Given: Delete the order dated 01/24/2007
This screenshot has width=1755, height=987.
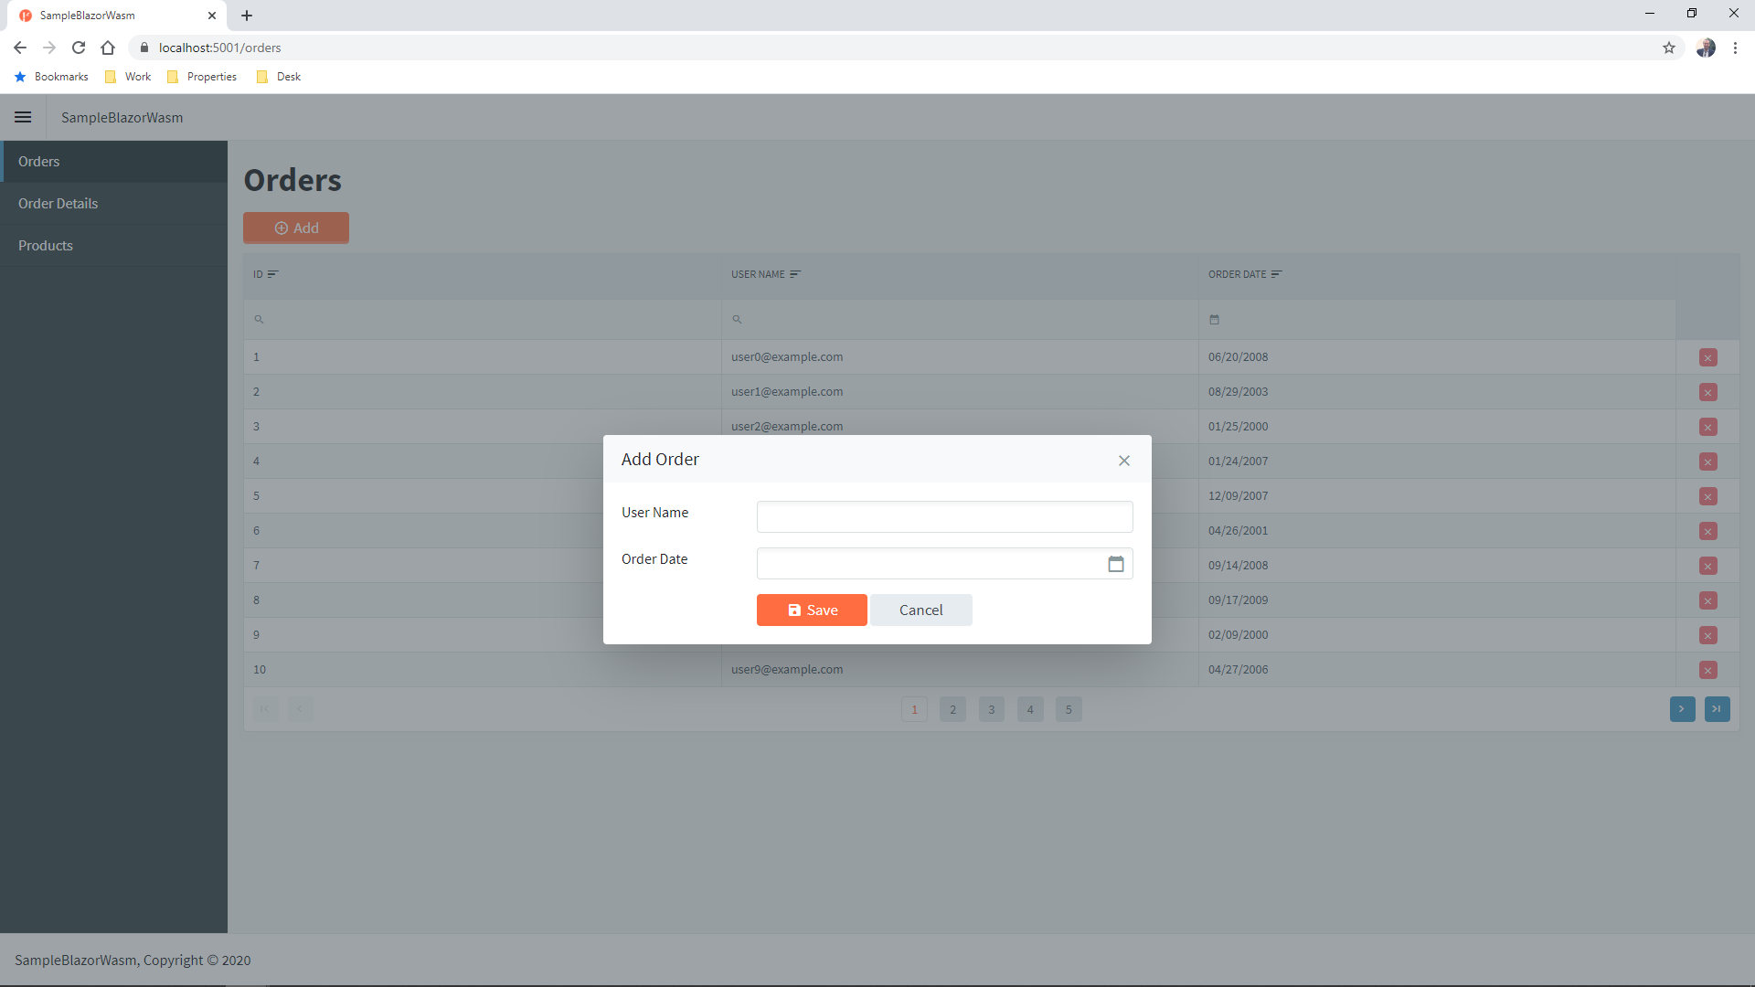Looking at the screenshot, I should (x=1707, y=462).
